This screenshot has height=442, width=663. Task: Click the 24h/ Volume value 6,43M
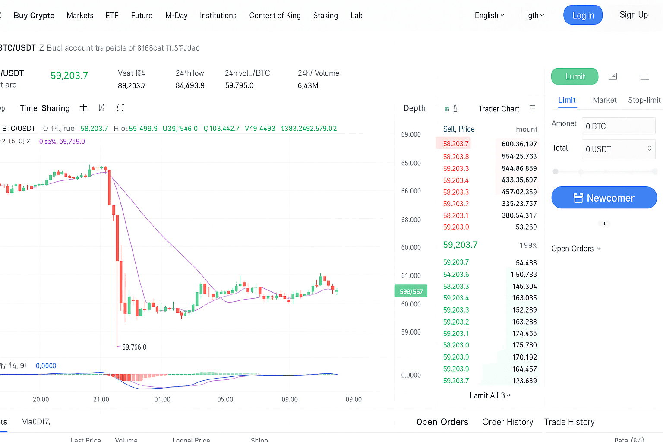click(x=308, y=85)
